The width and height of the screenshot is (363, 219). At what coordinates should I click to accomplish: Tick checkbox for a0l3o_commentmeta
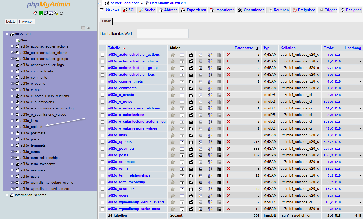click(103, 81)
